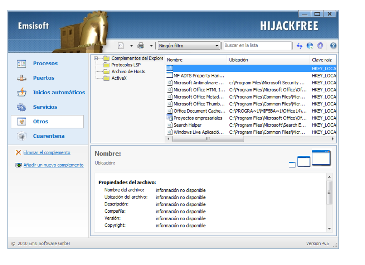
Task: Select the Microsoft Office Thumb... row
Action: click(251, 104)
